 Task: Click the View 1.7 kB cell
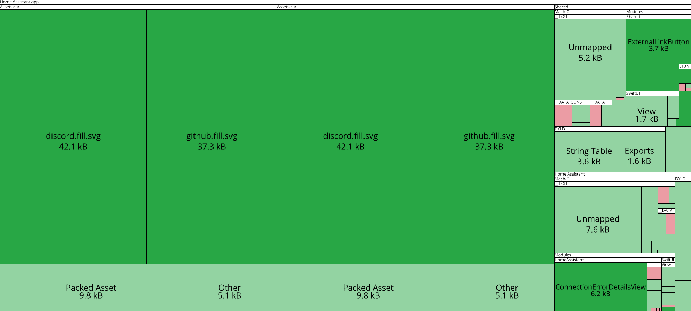tap(647, 111)
